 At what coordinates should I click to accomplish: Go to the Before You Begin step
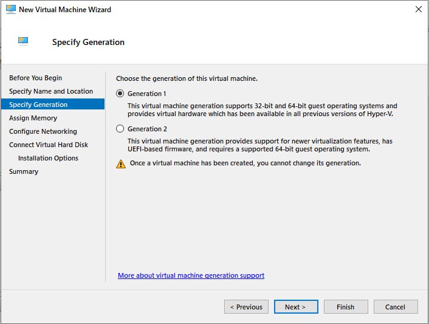click(x=35, y=78)
